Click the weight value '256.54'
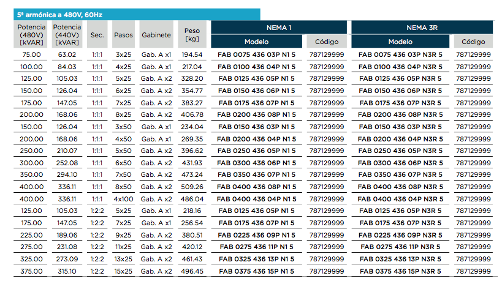502x284 pixels. 192,223
